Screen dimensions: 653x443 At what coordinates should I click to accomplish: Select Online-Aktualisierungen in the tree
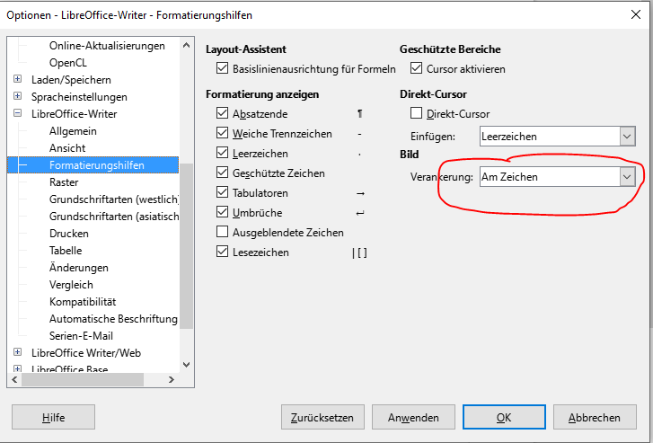107,46
